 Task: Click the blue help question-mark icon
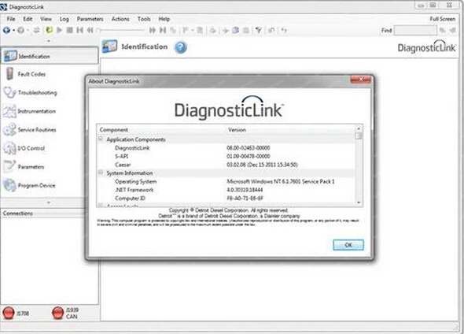click(x=181, y=47)
